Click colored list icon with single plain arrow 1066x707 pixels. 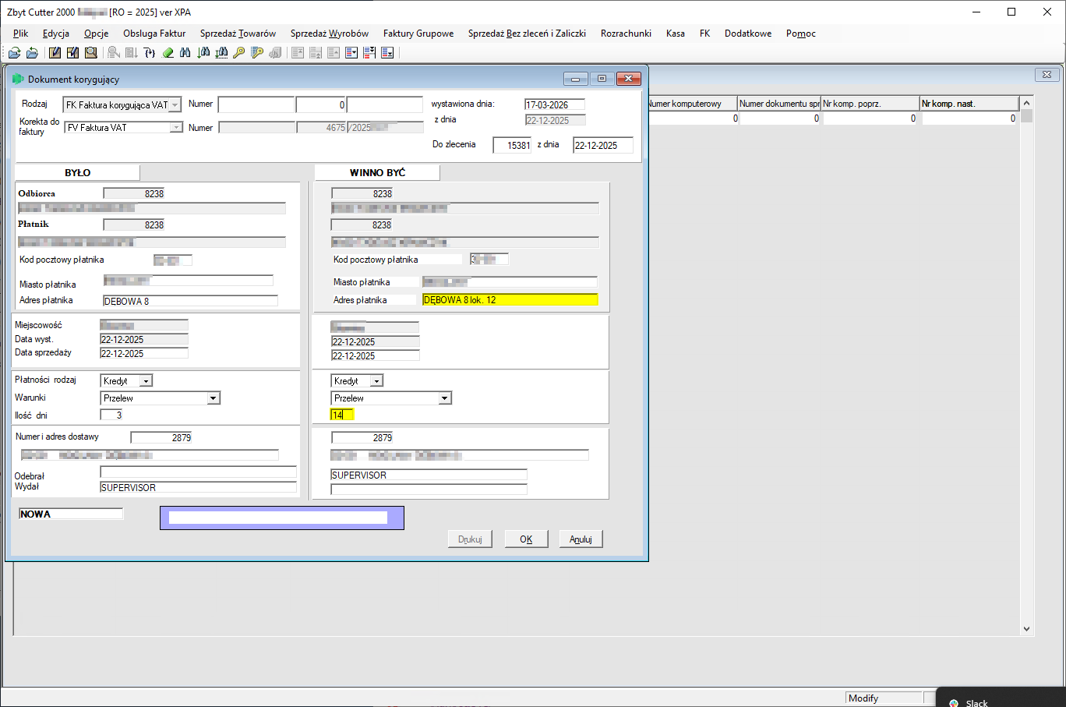[351, 53]
